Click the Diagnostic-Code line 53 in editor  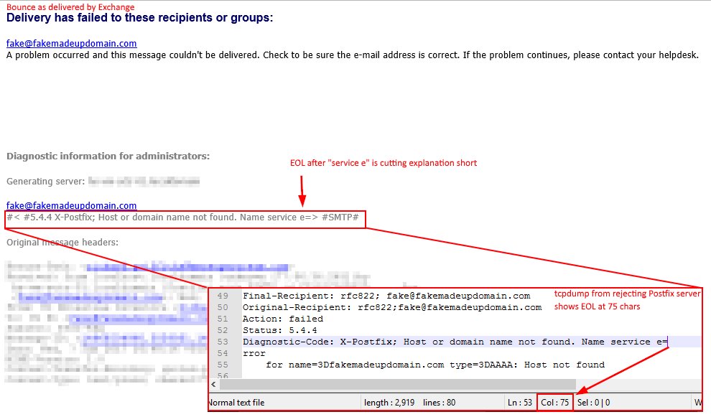tap(455, 342)
